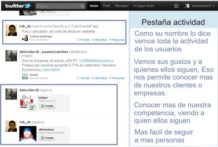218x147 pixels.
Task: Open the Perfil tab
Action: point(107,6)
